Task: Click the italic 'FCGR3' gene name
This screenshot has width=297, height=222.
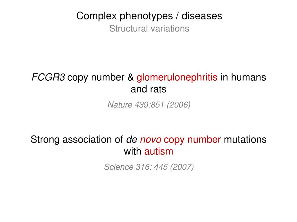Action: 48,77
